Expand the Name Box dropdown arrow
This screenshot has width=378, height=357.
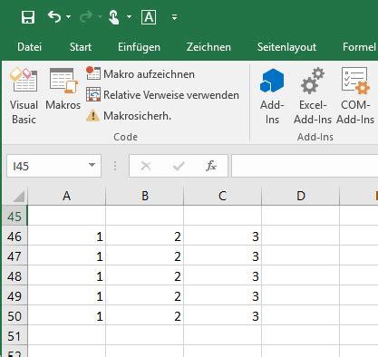(92, 165)
